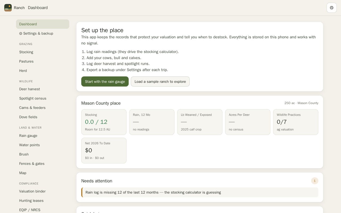Open the Herd page

(43, 71)
